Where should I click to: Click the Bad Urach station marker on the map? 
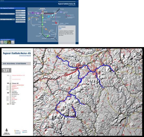point(115,72)
